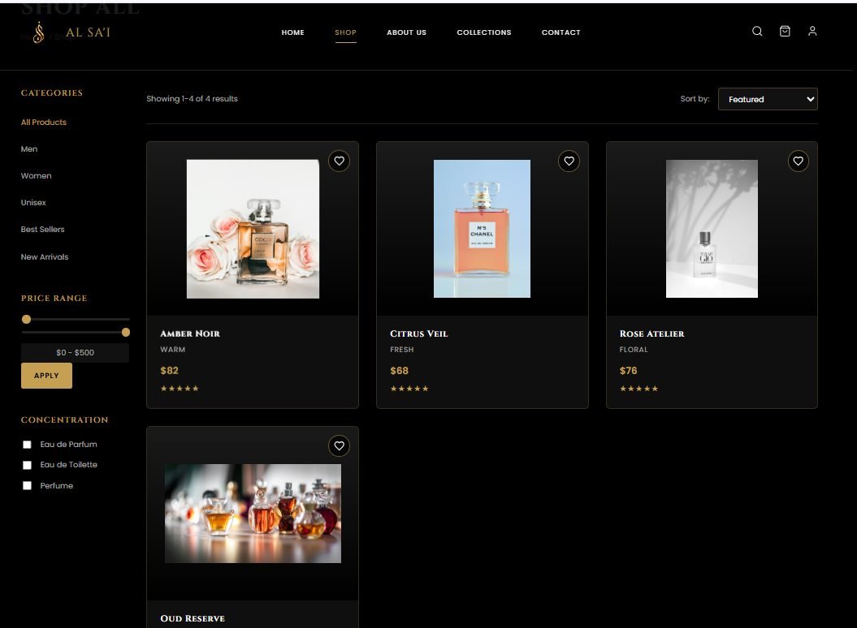Open the Citrus Veil product image

pos(482,229)
